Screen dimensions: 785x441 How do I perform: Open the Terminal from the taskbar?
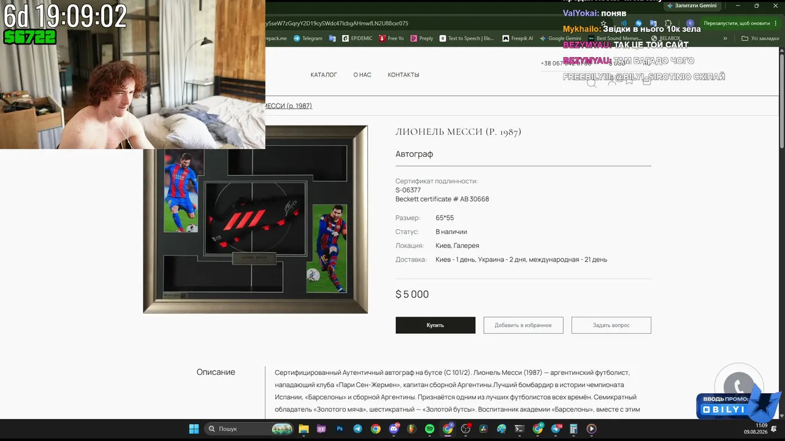click(x=519, y=429)
